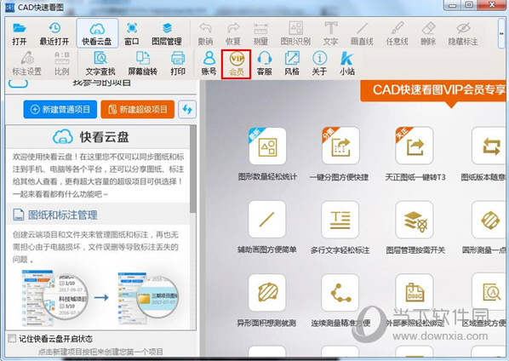Select the 图形识别 shape recognition tool
This screenshot has width=509, height=361.
click(x=295, y=34)
